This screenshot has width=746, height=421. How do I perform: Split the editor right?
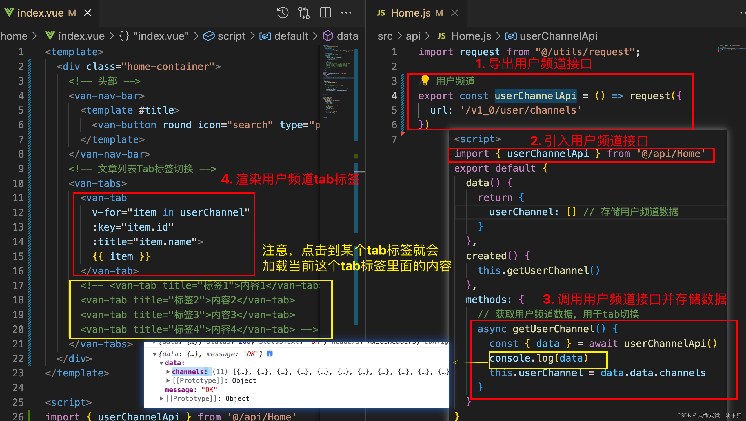[x=325, y=13]
